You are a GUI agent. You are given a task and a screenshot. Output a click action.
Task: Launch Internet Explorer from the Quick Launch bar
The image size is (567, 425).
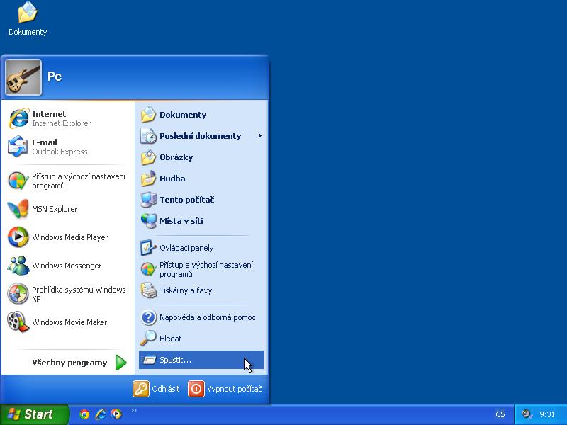point(101,414)
